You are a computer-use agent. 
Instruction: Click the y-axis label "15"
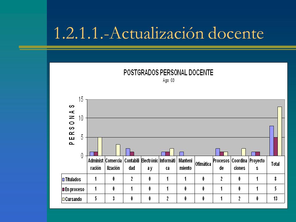(x=81, y=99)
